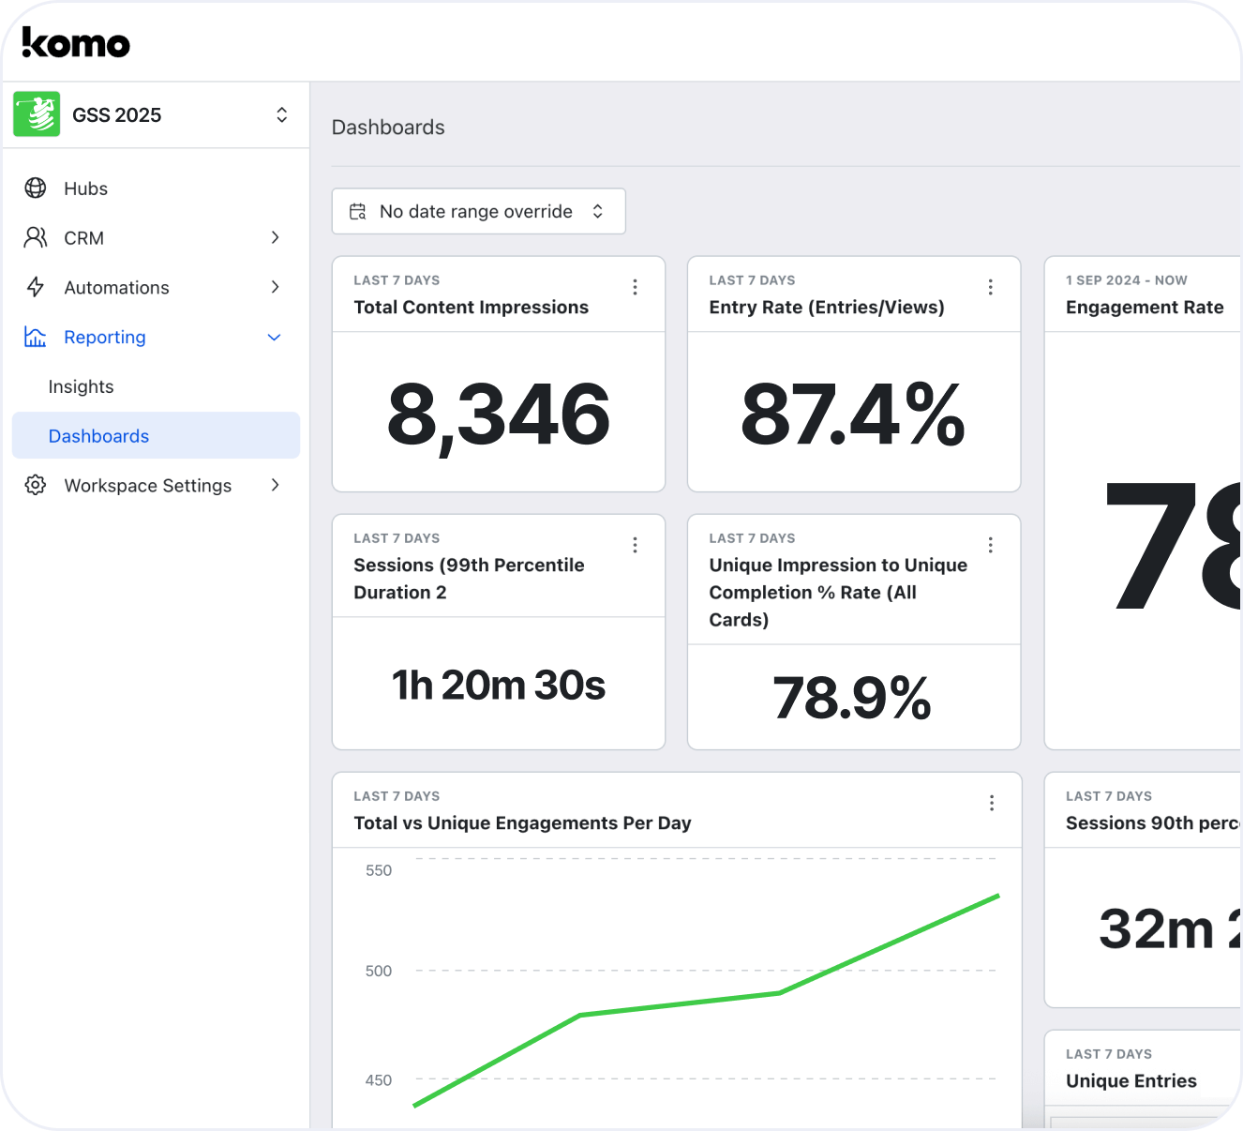This screenshot has width=1243, height=1131.
Task: Click the 1 SEP 2024 - NOW label
Action: pos(1126,280)
